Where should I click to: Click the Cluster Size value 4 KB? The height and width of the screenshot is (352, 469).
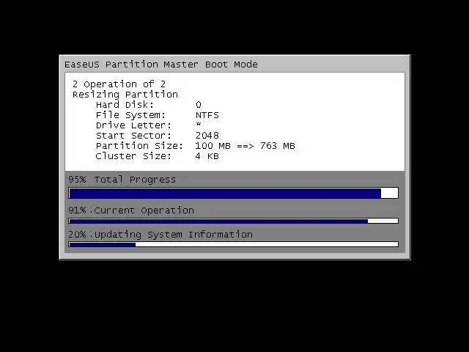click(207, 156)
